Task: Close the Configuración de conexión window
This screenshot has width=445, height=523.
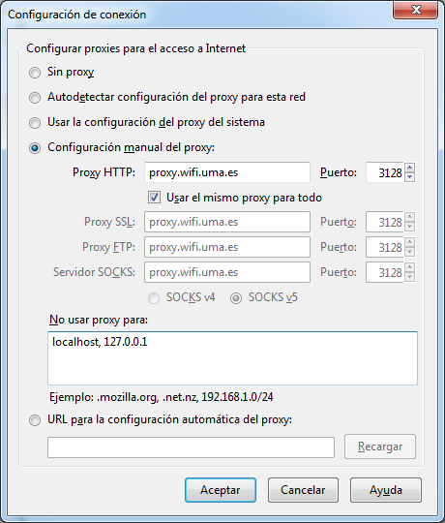Action: (416, 10)
